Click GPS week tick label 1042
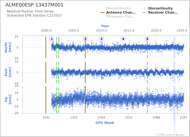The image size is (190, 137). pyautogui.click(x=46, y=117)
